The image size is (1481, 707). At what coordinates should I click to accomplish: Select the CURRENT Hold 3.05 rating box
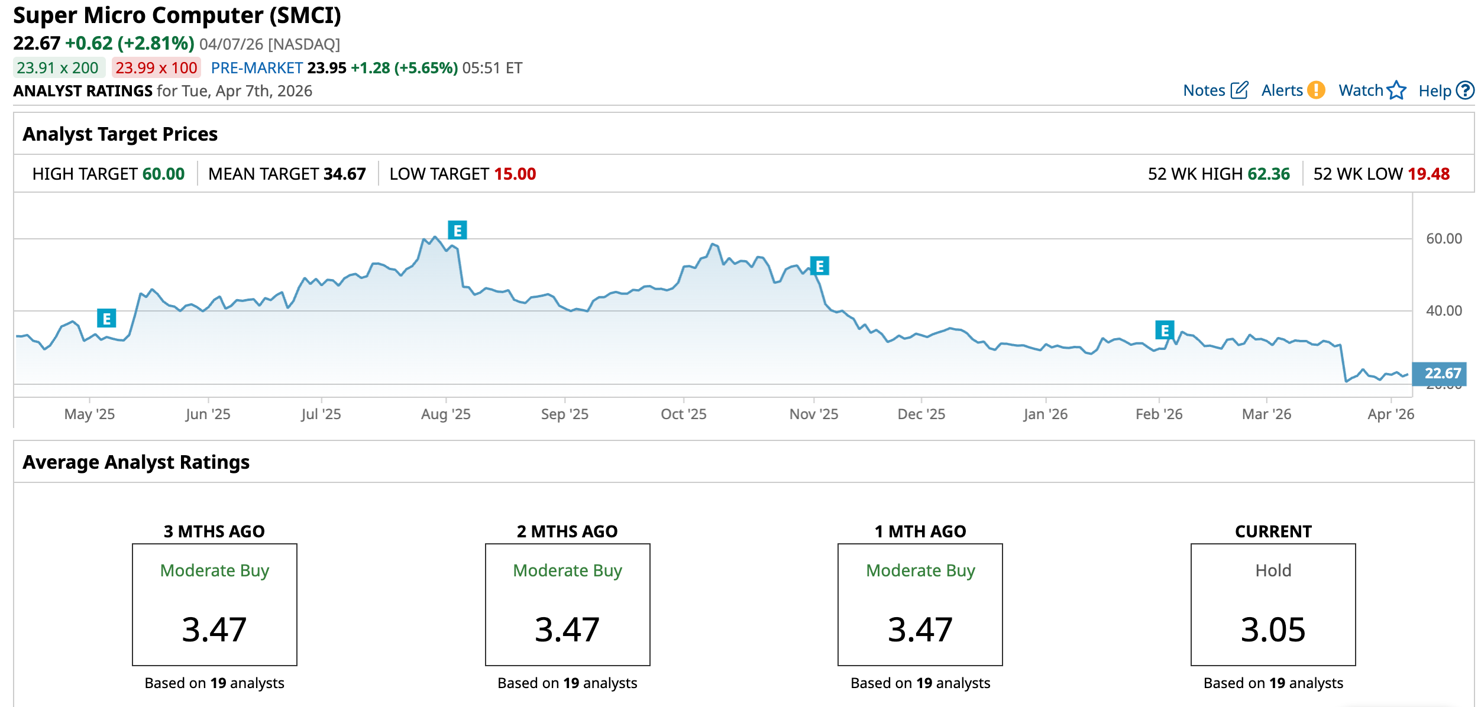pyautogui.click(x=1273, y=604)
